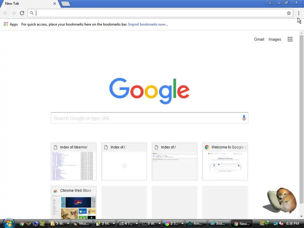Select the New Tab tab
Image resolution: width=304 pixels, height=228 pixels.
[x=29, y=4]
